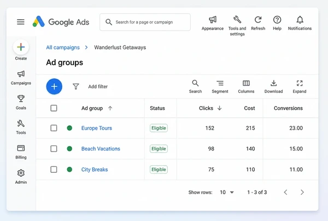The image size is (328, 221).
Task: Select cost value 110
Action: pyautogui.click(x=250, y=170)
